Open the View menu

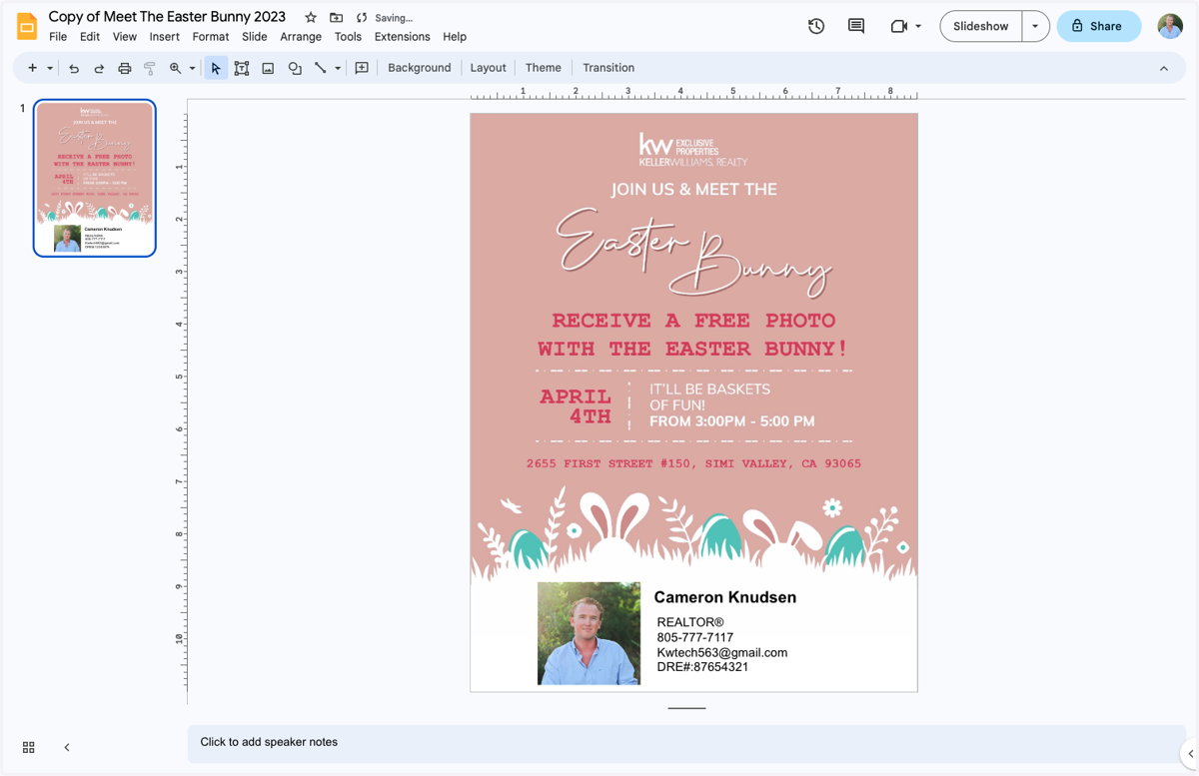(x=125, y=37)
